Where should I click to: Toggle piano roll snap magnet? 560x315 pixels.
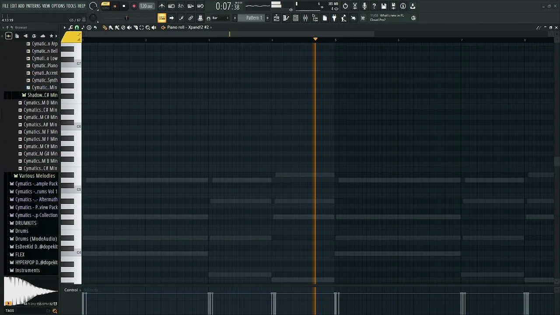[x=77, y=28]
